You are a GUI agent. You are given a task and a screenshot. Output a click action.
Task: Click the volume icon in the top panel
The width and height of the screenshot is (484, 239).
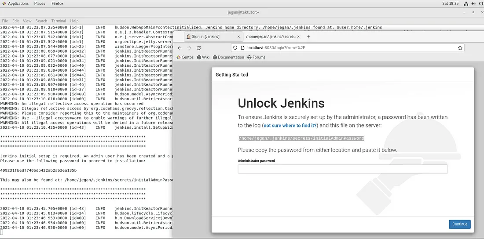(473, 4)
